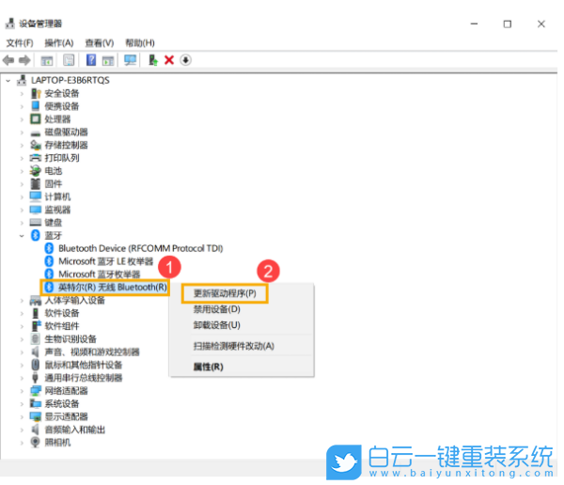
Task: Click the mouse icon next to 鼠标和其他指针设备
Action: point(36,365)
